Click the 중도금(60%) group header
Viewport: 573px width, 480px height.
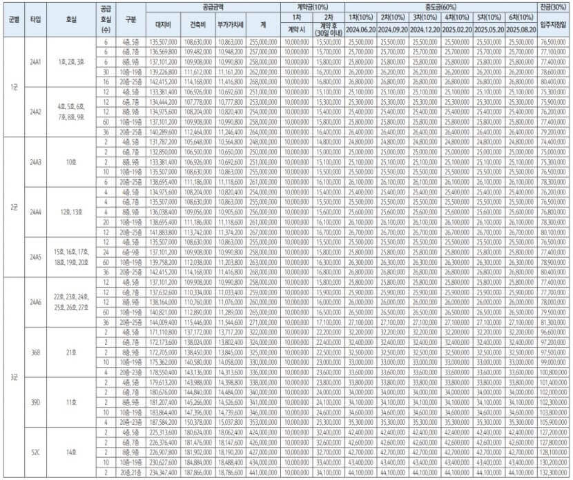440,8
